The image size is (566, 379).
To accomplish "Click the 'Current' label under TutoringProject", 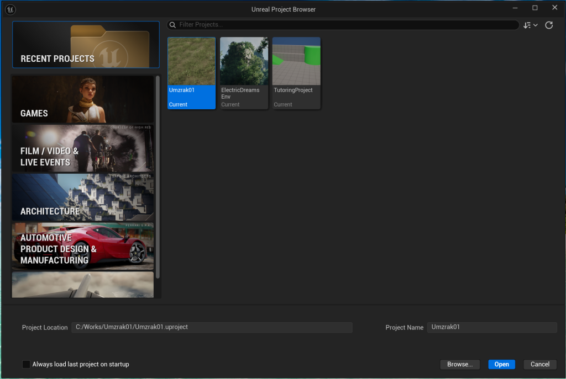I will [x=283, y=104].
